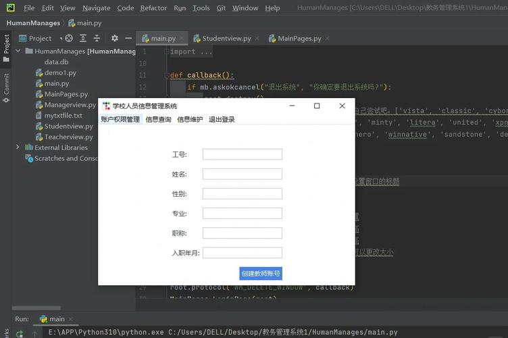Open the Commit tool window sidebar button
508x338 pixels.
pyautogui.click(x=6, y=88)
